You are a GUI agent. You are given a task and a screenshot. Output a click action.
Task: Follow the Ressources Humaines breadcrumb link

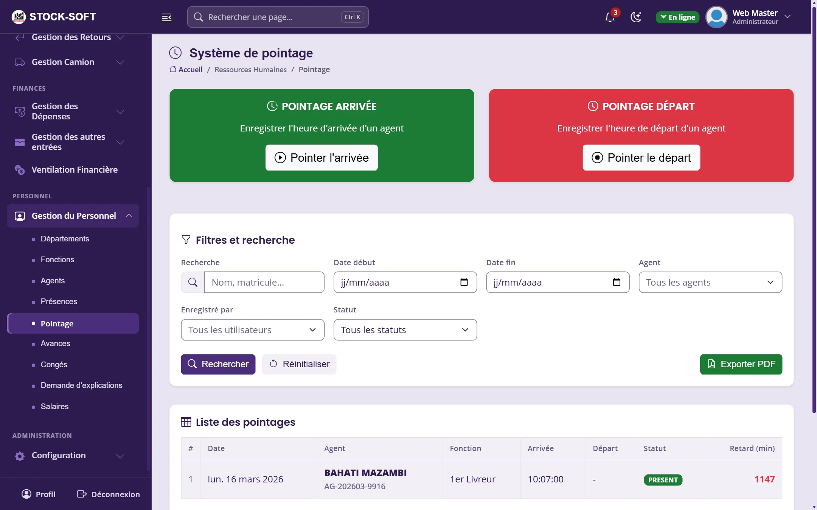coord(250,70)
